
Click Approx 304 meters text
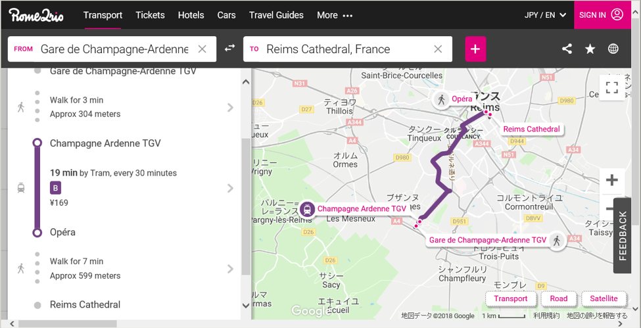[85, 114]
